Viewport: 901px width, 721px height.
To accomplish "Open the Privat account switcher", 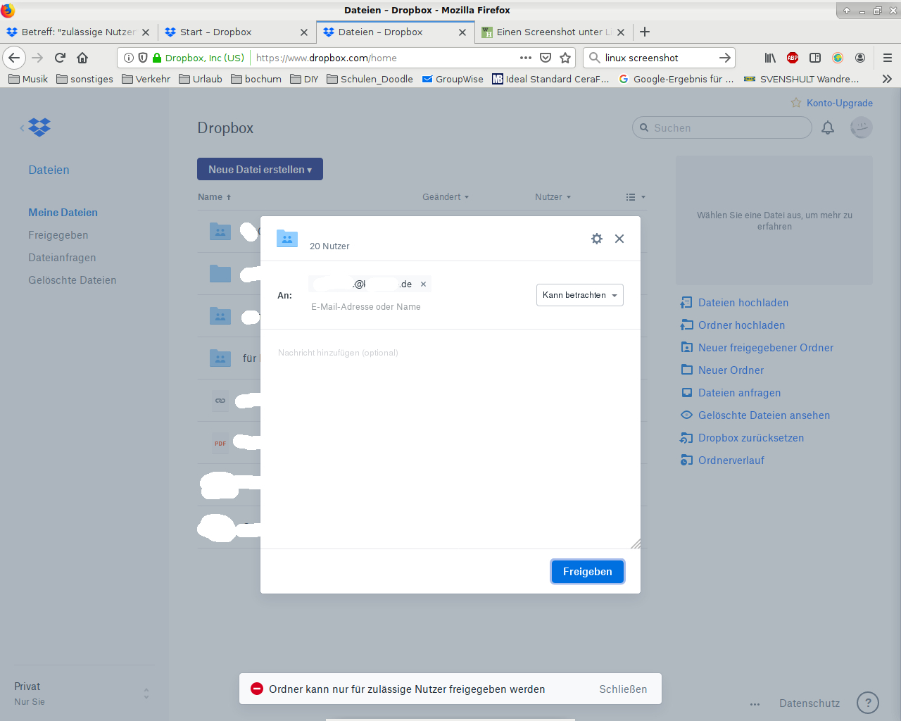I will coord(83,694).
